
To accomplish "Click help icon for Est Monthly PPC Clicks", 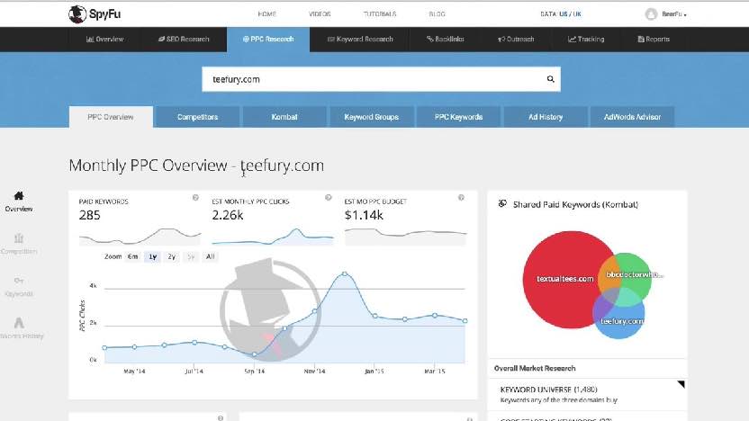I will (329, 198).
